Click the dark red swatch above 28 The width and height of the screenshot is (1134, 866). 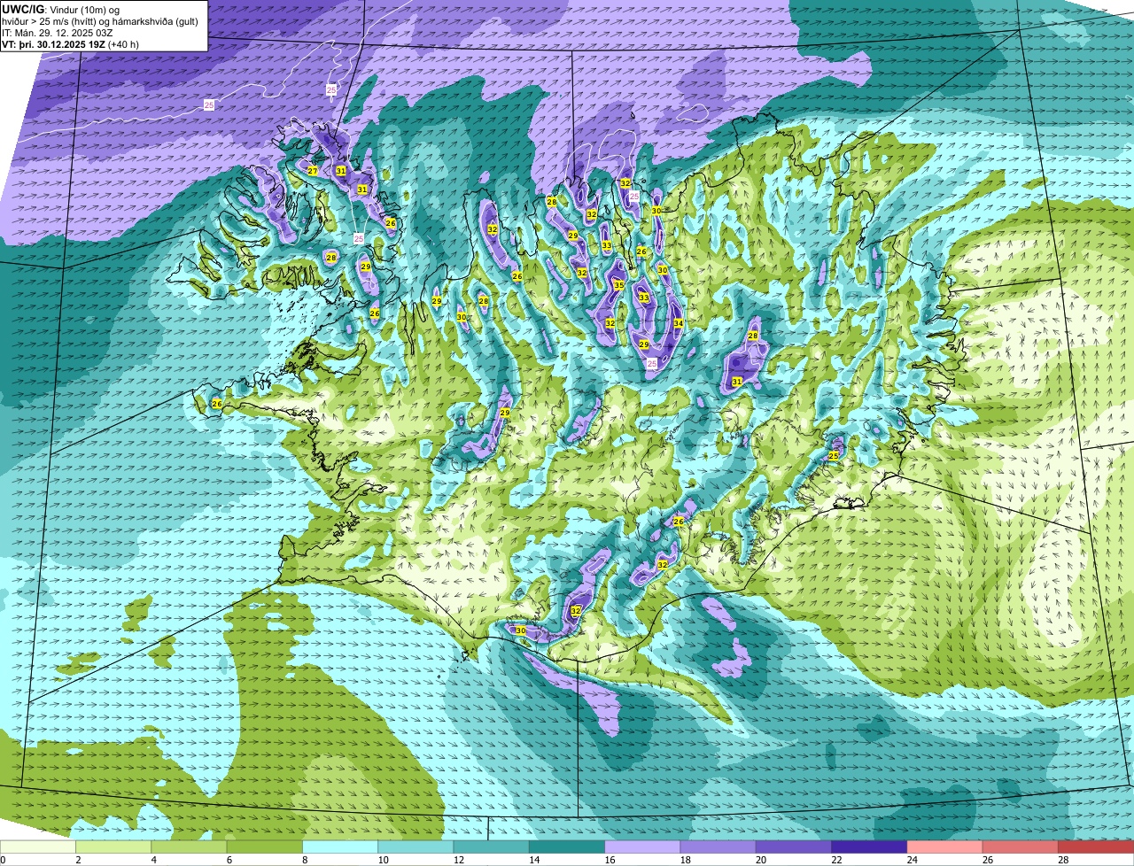pyautogui.click(x=1096, y=847)
